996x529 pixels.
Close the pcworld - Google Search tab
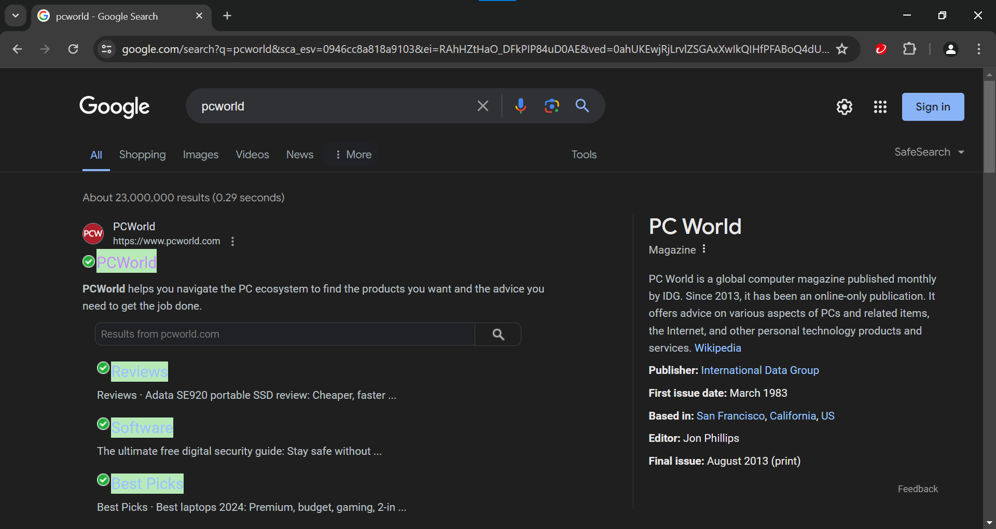(199, 16)
